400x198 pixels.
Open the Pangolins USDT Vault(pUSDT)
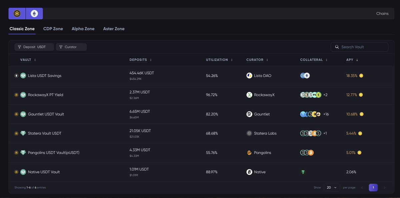pyautogui.click(x=54, y=153)
